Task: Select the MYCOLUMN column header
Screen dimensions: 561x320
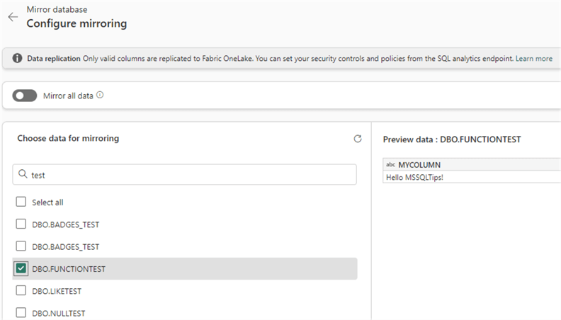Action: pyautogui.click(x=419, y=164)
